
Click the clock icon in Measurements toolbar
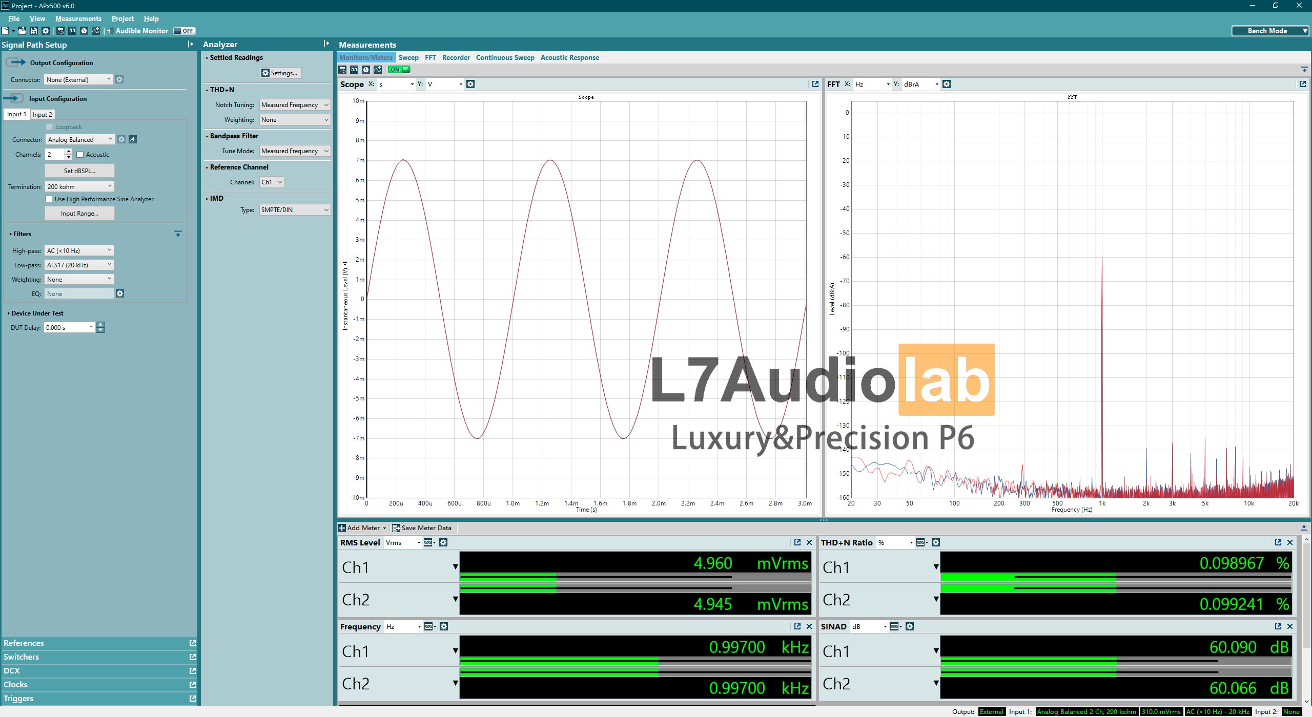366,70
